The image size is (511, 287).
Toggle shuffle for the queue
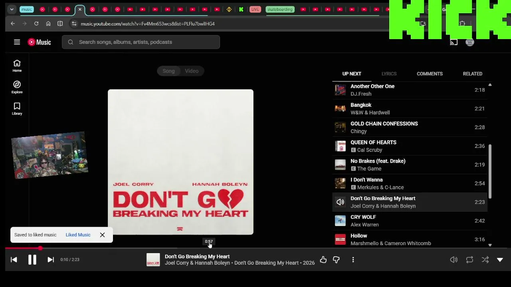pyautogui.click(x=485, y=259)
